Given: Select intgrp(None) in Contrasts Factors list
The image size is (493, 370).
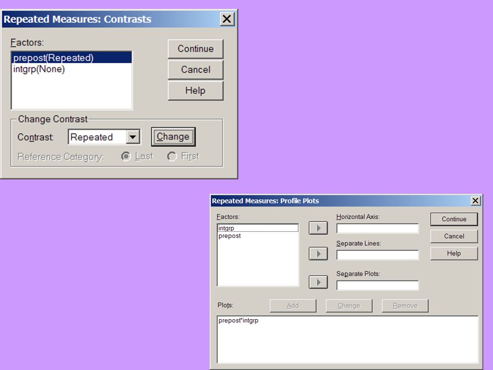Looking at the screenshot, I should click(72, 69).
